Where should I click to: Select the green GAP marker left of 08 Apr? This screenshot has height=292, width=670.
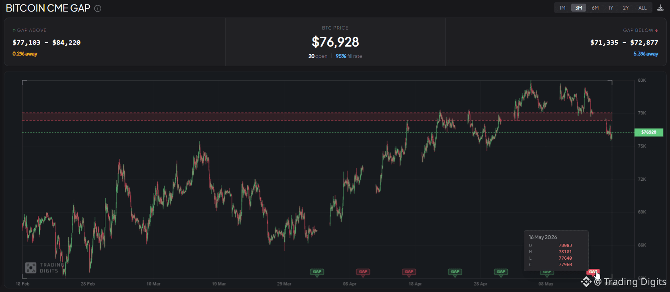317,272
